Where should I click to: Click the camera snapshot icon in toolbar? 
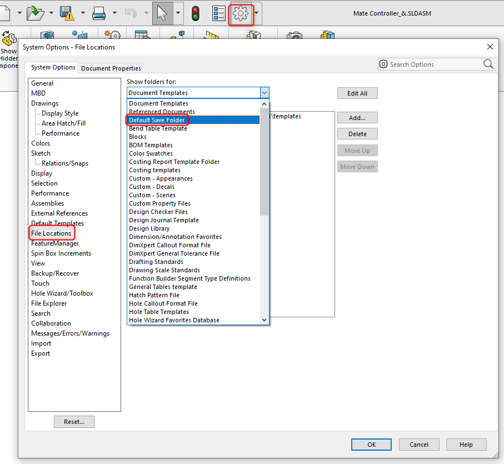pyautogui.click(x=294, y=34)
